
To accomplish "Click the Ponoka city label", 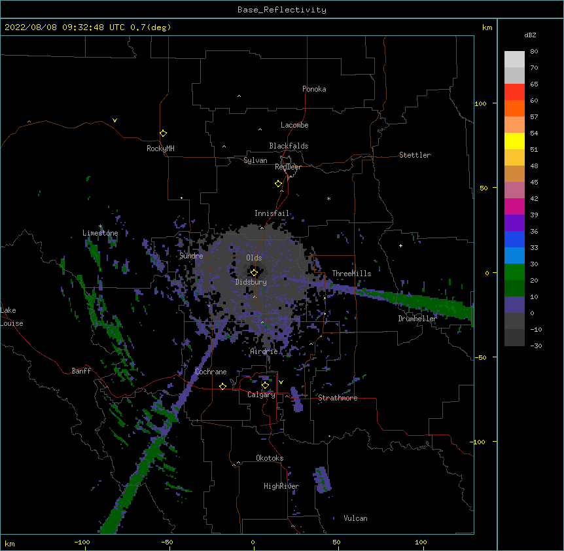I will (314, 89).
